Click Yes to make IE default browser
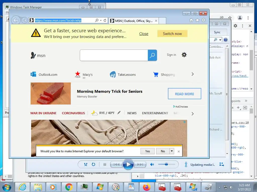Image resolution: width=257 pixels, height=192 pixels. pos(148,151)
